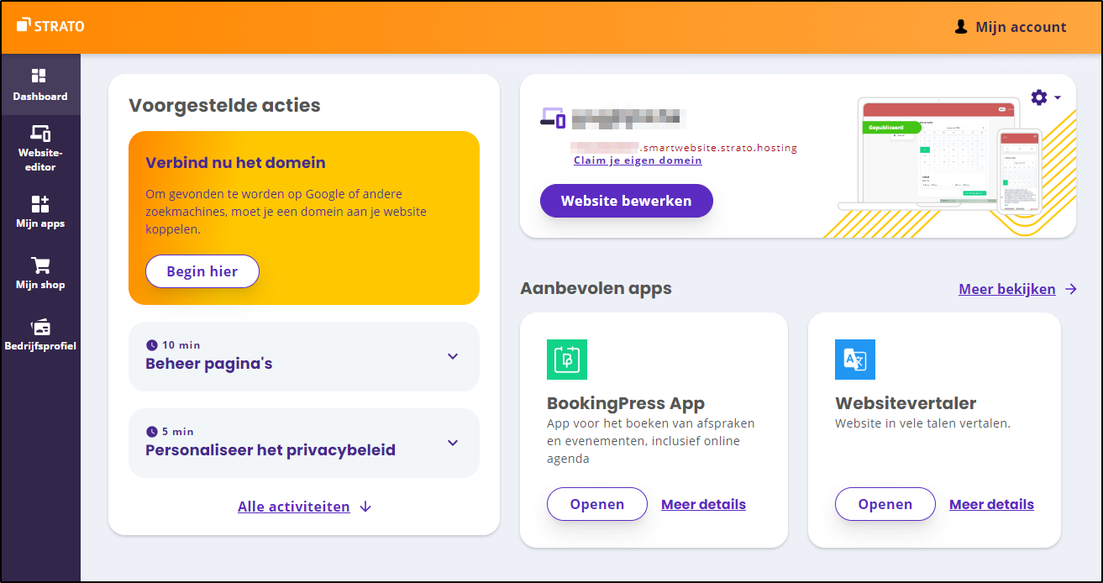Open the Mijn account menu
1103x583 pixels.
[x=1011, y=27]
